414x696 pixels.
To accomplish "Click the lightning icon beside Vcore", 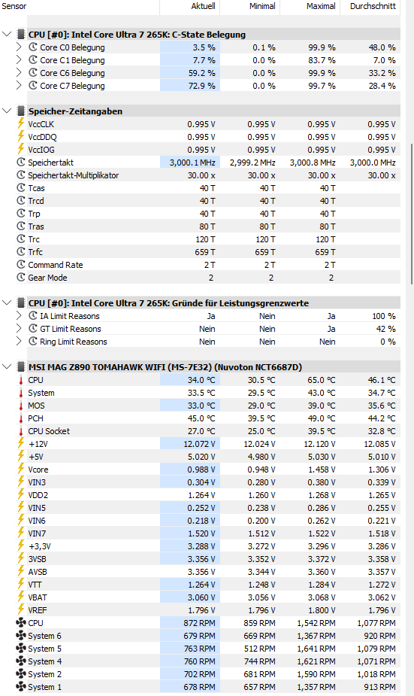I will click(21, 470).
